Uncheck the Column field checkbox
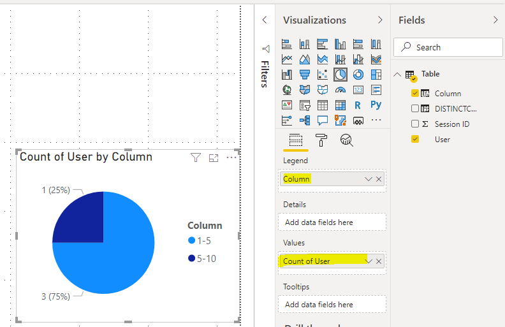The image size is (505, 327). (x=415, y=93)
